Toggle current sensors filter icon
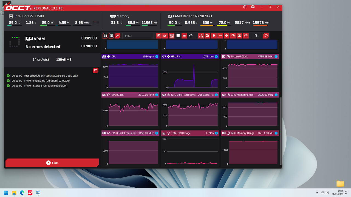The height and width of the screenshot is (197, 351). click(220, 36)
